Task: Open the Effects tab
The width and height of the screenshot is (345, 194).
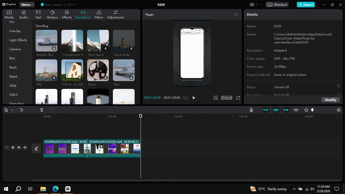Action: pos(67,15)
